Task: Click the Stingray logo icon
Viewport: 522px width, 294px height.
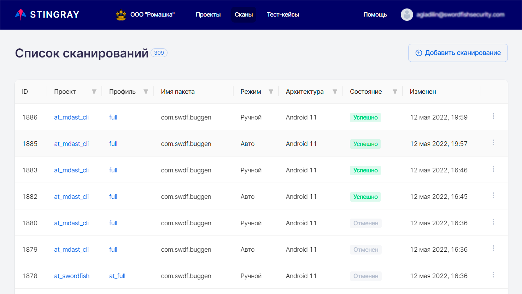Action: [21, 14]
